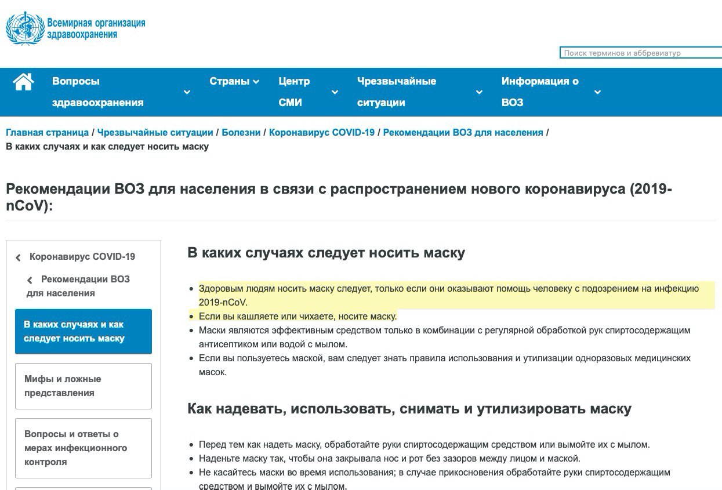Click page title Рекомендации ВОЗ для населения в связи
722x490 pixels.
(339, 198)
